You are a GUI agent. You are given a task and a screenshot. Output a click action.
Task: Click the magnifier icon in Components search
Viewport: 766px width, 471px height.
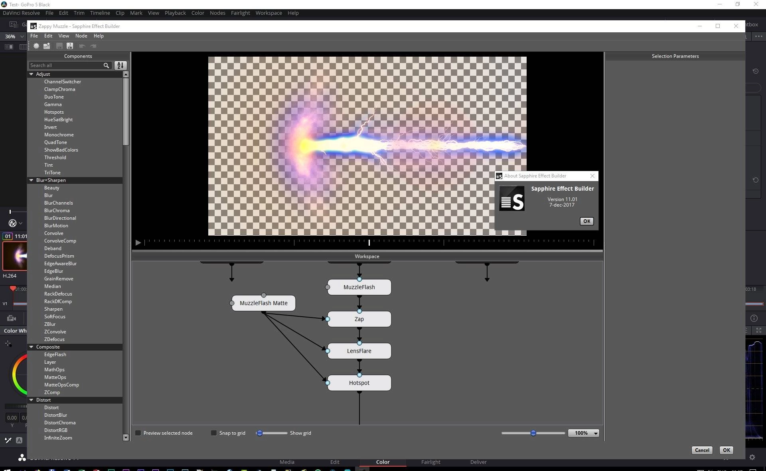(106, 65)
